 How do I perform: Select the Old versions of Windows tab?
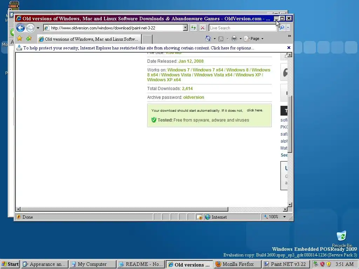tap(89, 39)
